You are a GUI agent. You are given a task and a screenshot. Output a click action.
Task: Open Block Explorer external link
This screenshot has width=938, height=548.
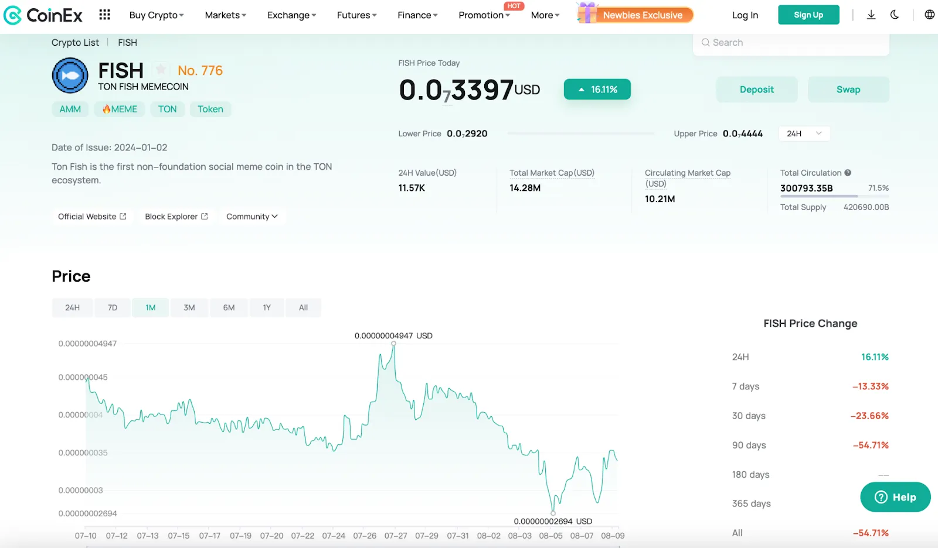(x=176, y=217)
